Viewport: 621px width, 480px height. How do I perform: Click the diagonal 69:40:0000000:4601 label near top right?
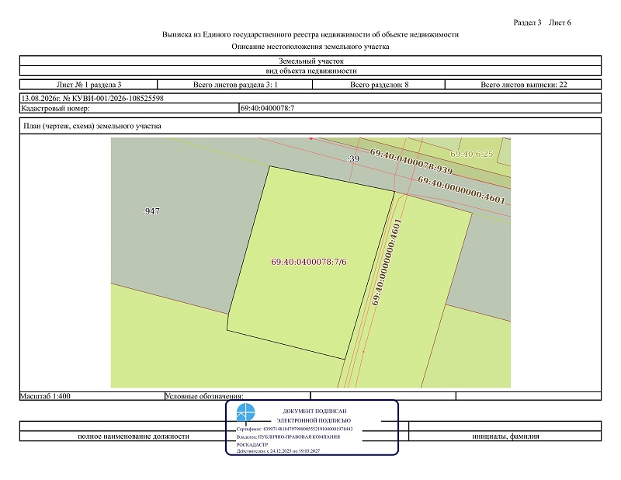click(461, 190)
